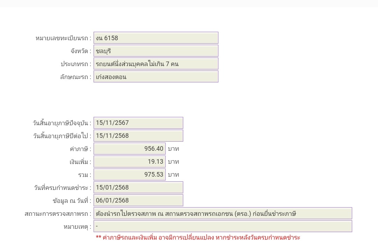Select next tax expiry date 15/11/2568
This screenshot has height=248, width=378.
[x=138, y=136]
